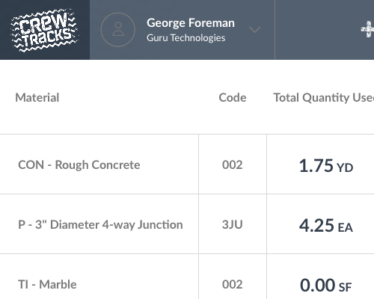Select the 1.75 YD quantity value
Viewport: 374px width, 299px height.
(326, 166)
